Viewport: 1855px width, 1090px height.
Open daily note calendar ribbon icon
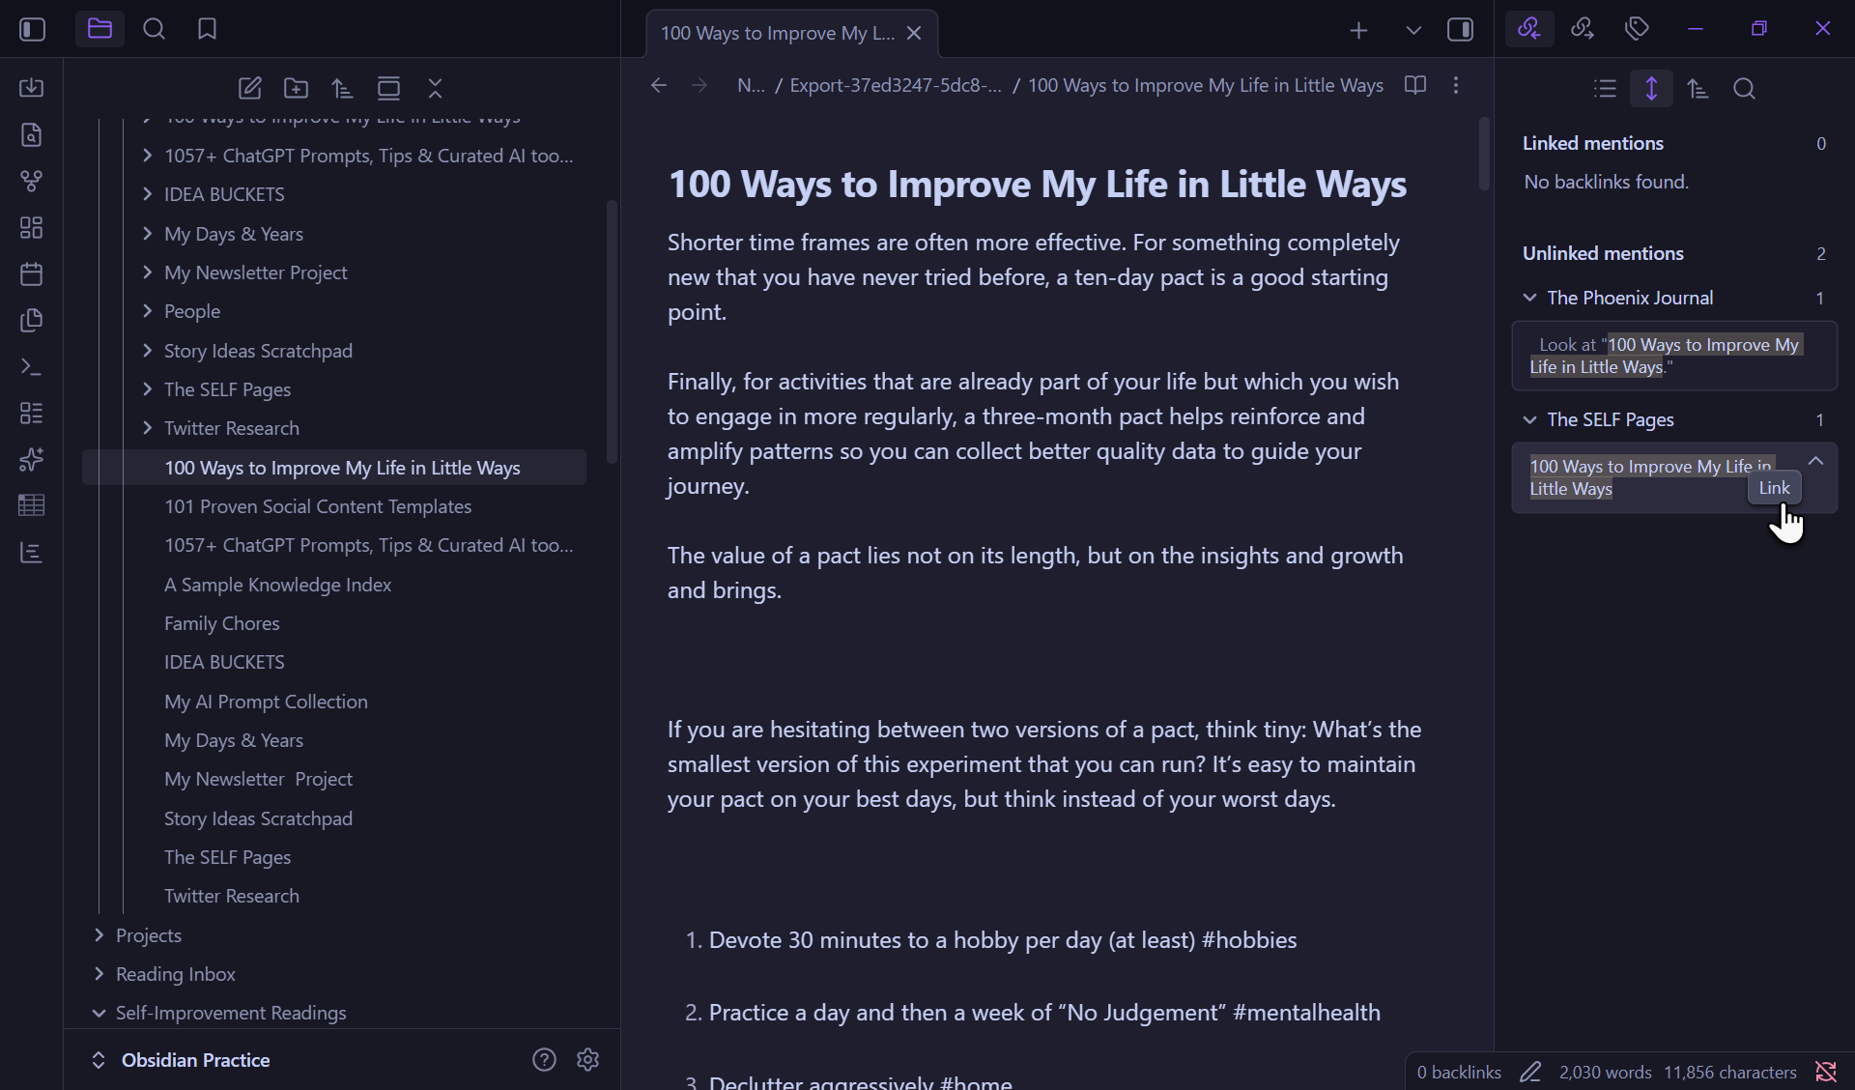click(31, 273)
